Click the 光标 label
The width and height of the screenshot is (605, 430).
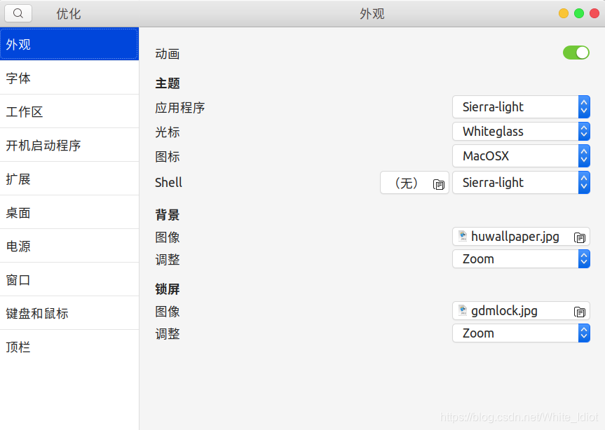pos(168,132)
